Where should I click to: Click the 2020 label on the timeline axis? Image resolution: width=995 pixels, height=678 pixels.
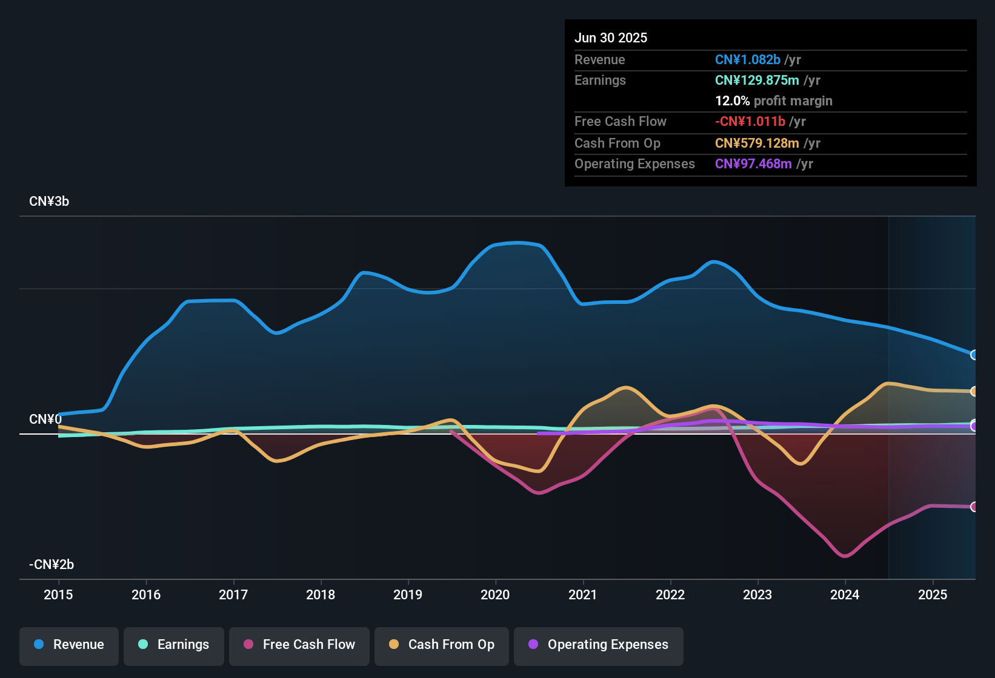click(x=495, y=595)
